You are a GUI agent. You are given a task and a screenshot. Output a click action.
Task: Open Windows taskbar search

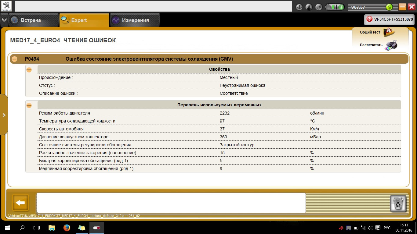[22, 228]
